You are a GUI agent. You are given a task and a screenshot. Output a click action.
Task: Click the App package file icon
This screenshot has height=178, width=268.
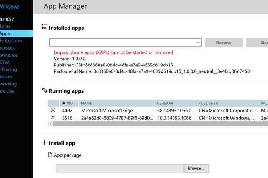[50, 154]
